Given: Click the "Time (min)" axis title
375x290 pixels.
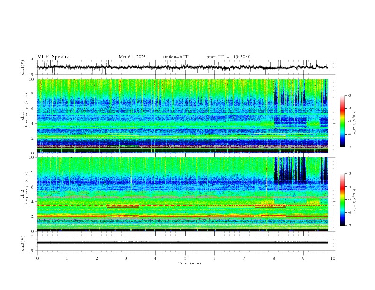Looking at the screenshot, I should pyautogui.click(x=189, y=263).
